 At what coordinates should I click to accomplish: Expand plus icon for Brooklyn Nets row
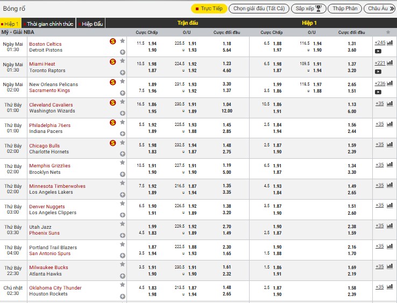pos(123,174)
